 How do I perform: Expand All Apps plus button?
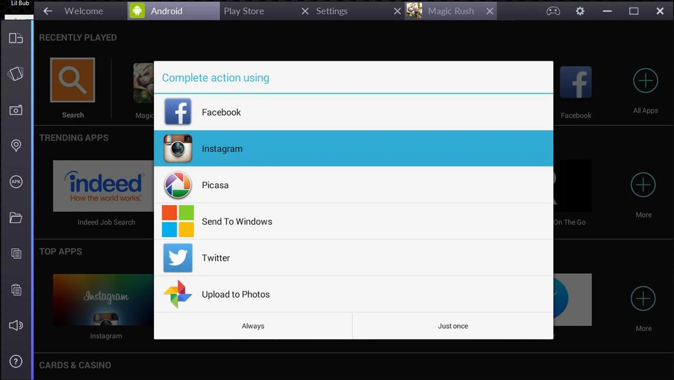645,81
